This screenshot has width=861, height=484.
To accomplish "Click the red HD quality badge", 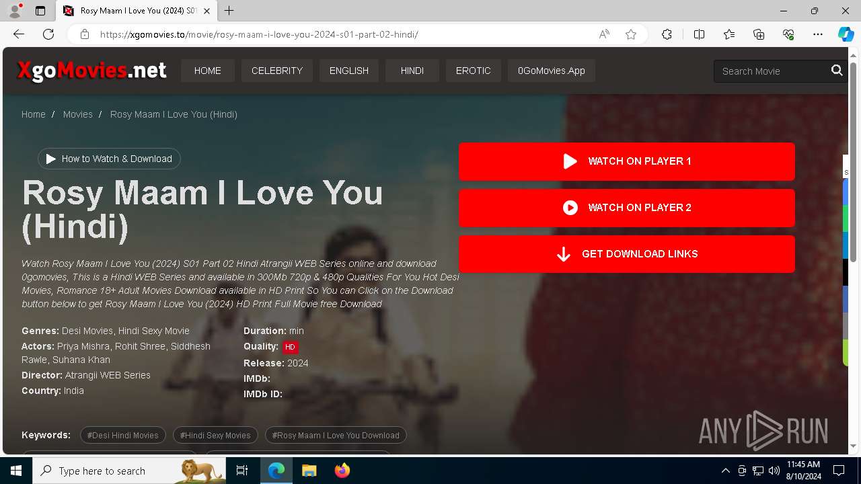I will tap(290, 347).
